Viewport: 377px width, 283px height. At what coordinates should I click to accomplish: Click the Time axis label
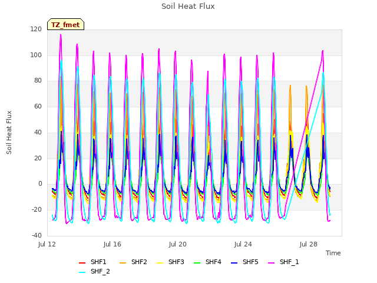pos(333,253)
